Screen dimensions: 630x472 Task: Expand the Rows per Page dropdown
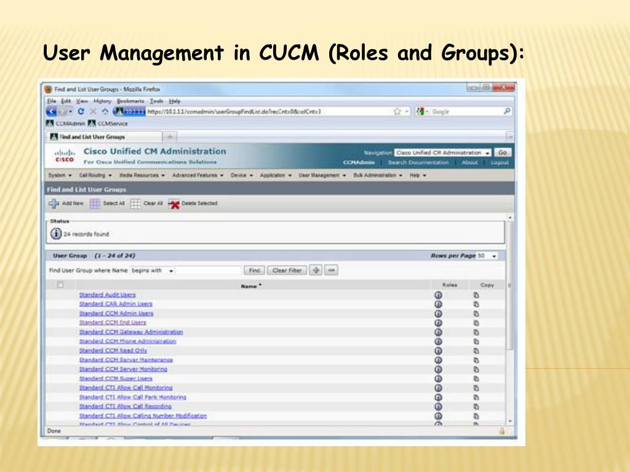[x=487, y=256]
